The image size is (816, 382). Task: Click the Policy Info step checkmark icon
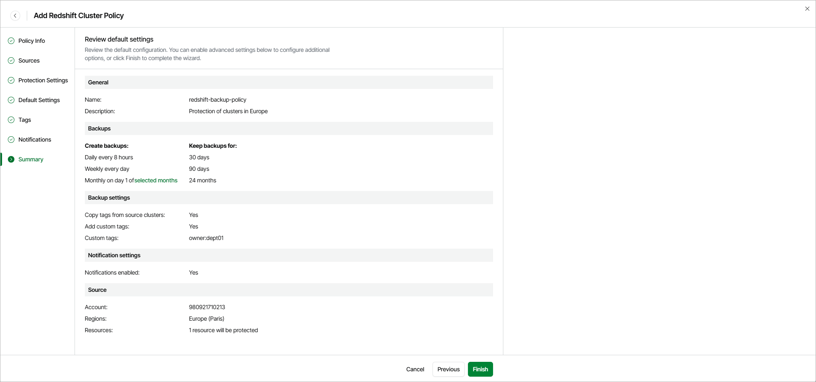pyautogui.click(x=11, y=41)
